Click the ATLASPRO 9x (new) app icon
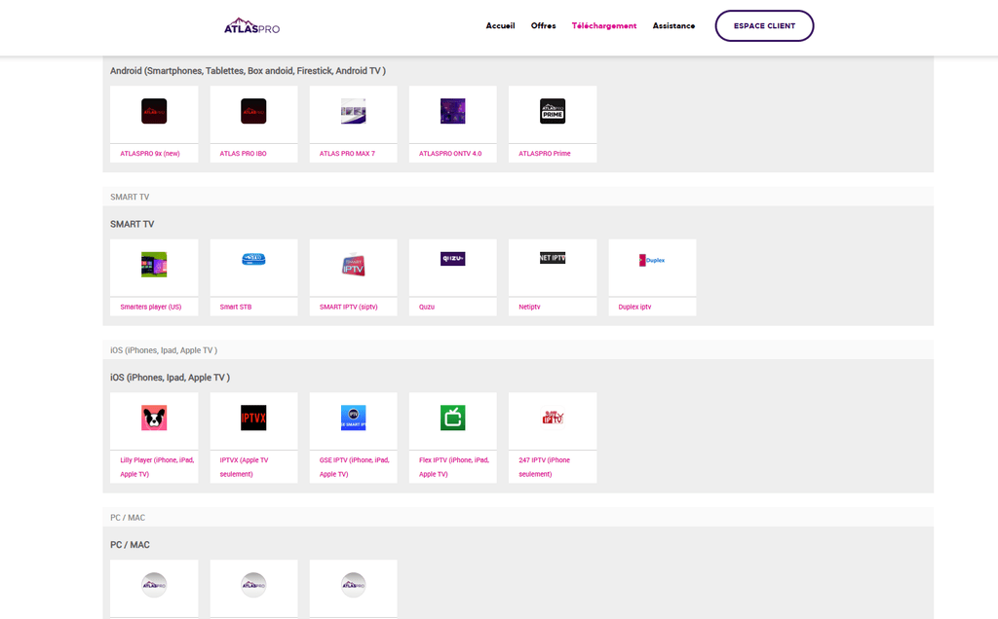The height and width of the screenshot is (619, 998). point(154,111)
